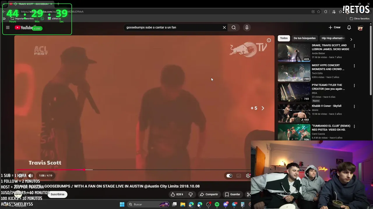Viewport: 373px width, 209px height.
Task: Select the Hip Hop alternativo chip
Action: (x=333, y=38)
